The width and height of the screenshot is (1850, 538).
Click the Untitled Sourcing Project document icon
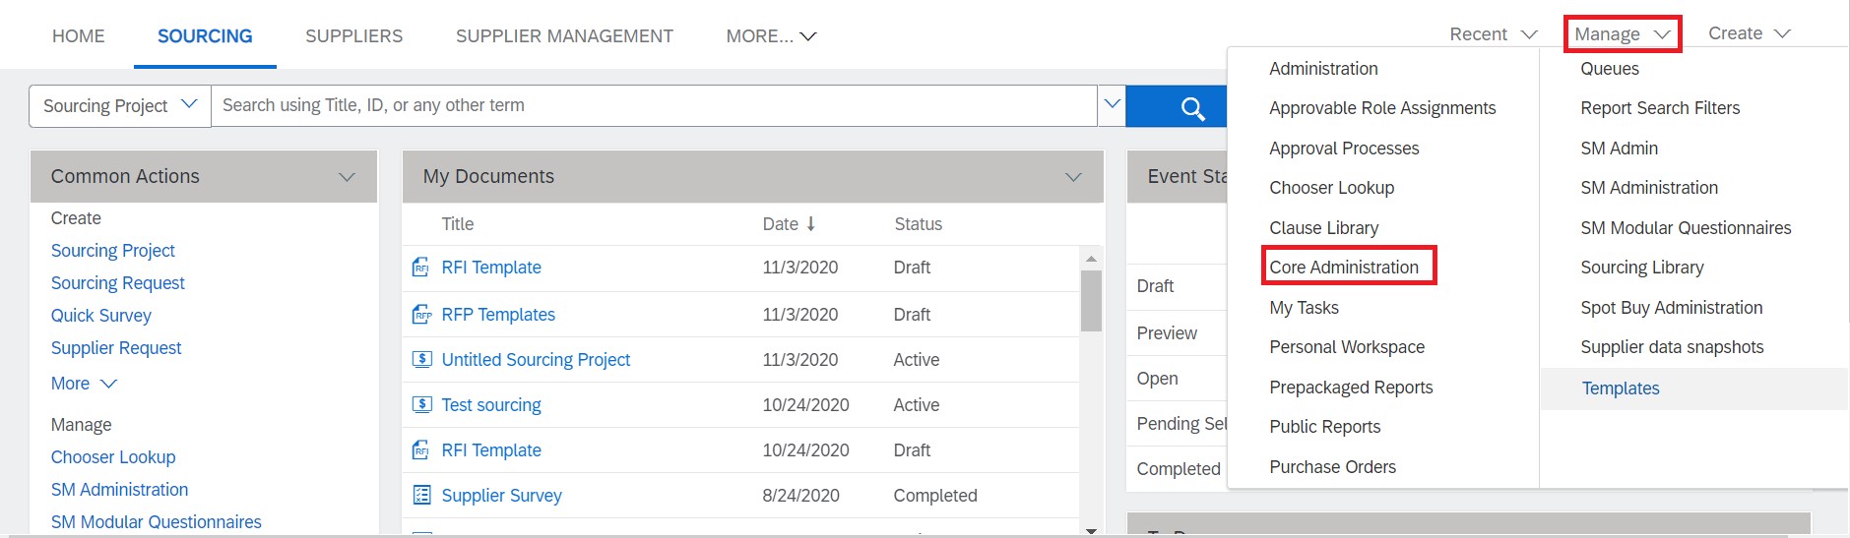421,360
